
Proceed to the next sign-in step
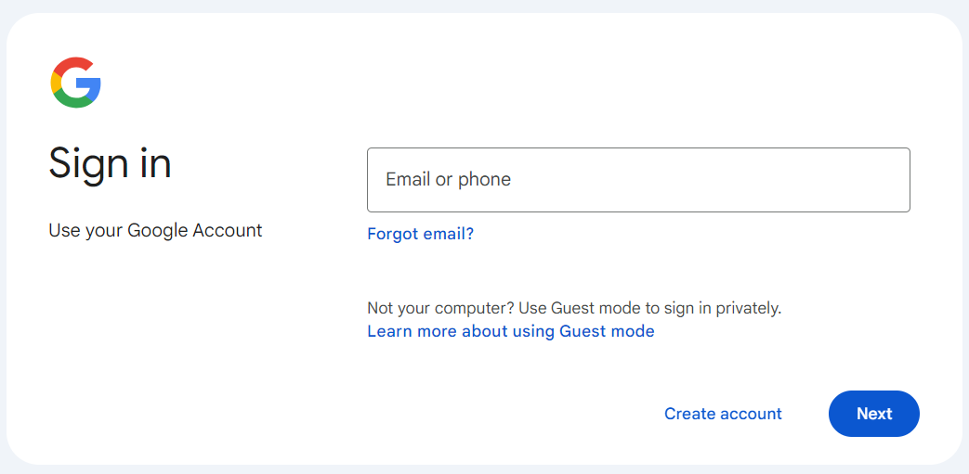tap(873, 414)
